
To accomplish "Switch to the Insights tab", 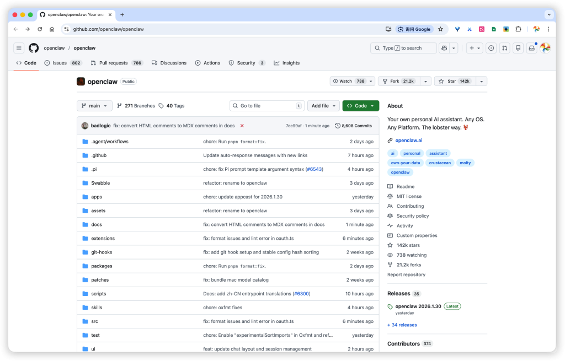I will click(x=286, y=63).
